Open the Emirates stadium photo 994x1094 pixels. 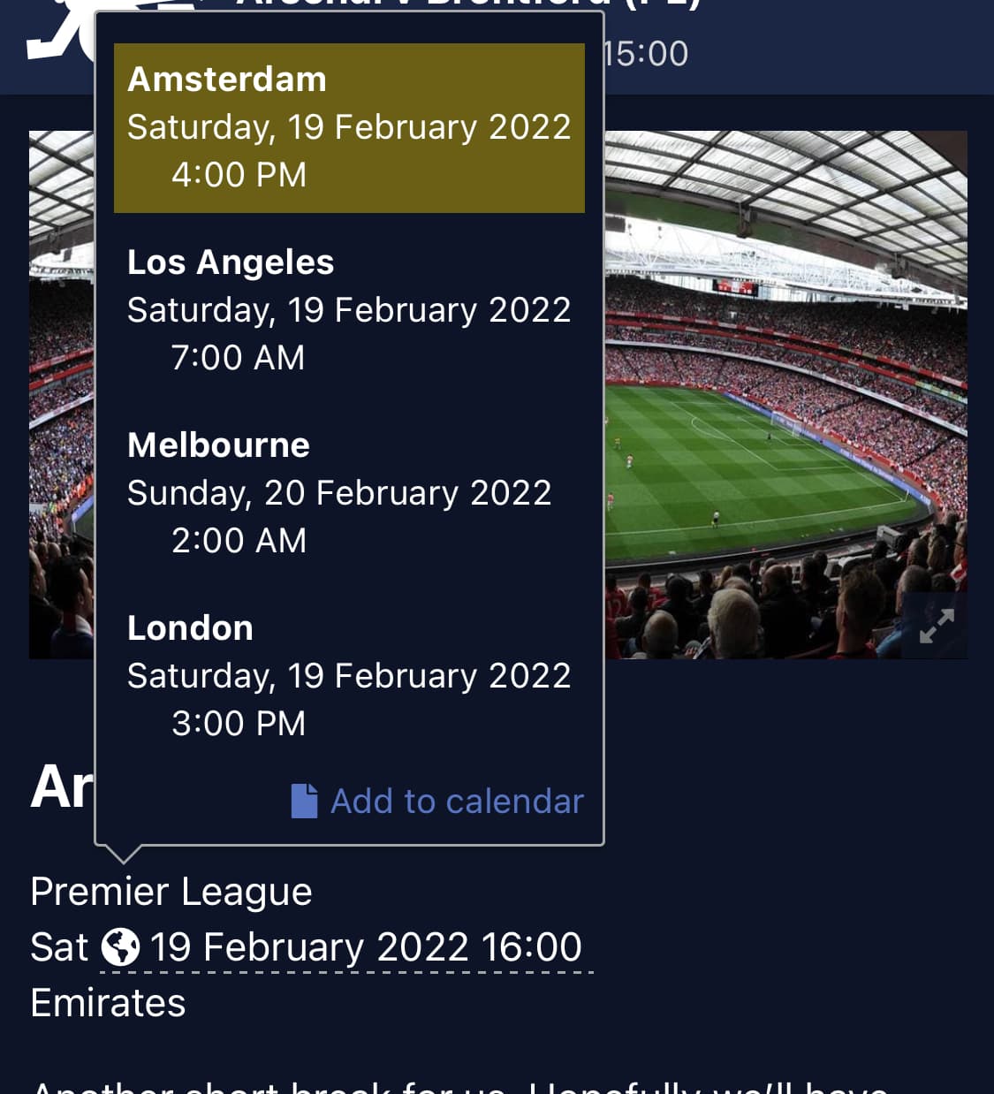tap(785, 394)
